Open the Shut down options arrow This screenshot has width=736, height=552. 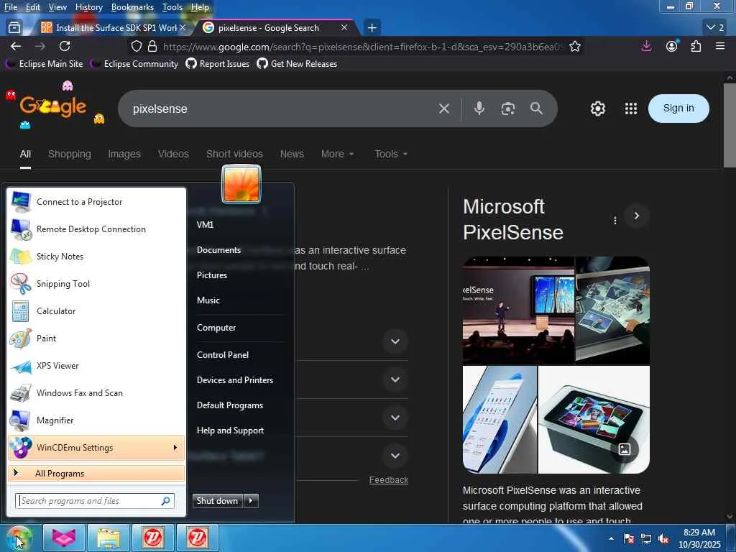[x=251, y=501]
